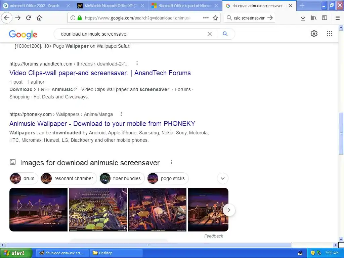
Task: Filter images by fiber bundles chip
Action: tap(122, 178)
